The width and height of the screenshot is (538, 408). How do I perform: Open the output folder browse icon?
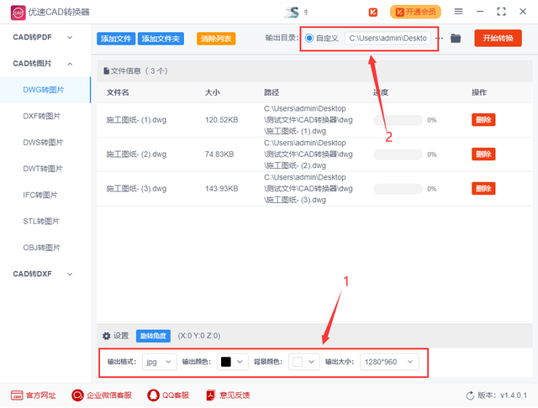click(456, 39)
